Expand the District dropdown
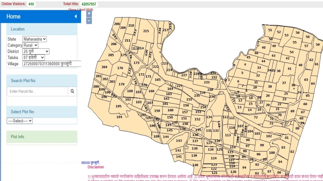 [x=36, y=51]
